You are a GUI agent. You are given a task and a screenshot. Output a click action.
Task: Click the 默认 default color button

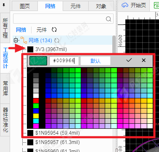pyautogui.click(x=95, y=61)
